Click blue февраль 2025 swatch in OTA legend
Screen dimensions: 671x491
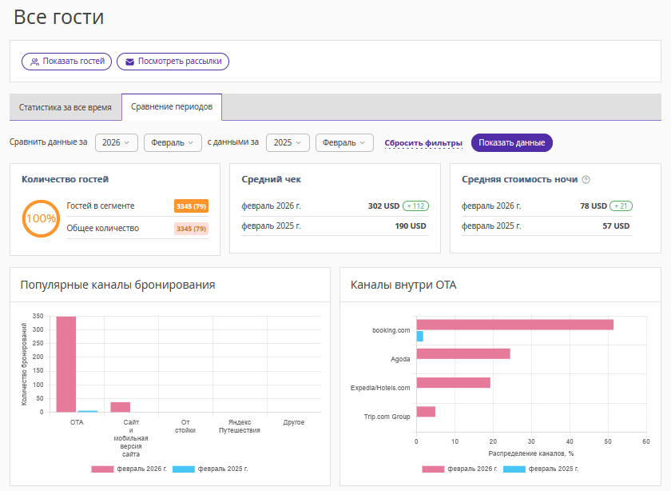[x=514, y=469]
